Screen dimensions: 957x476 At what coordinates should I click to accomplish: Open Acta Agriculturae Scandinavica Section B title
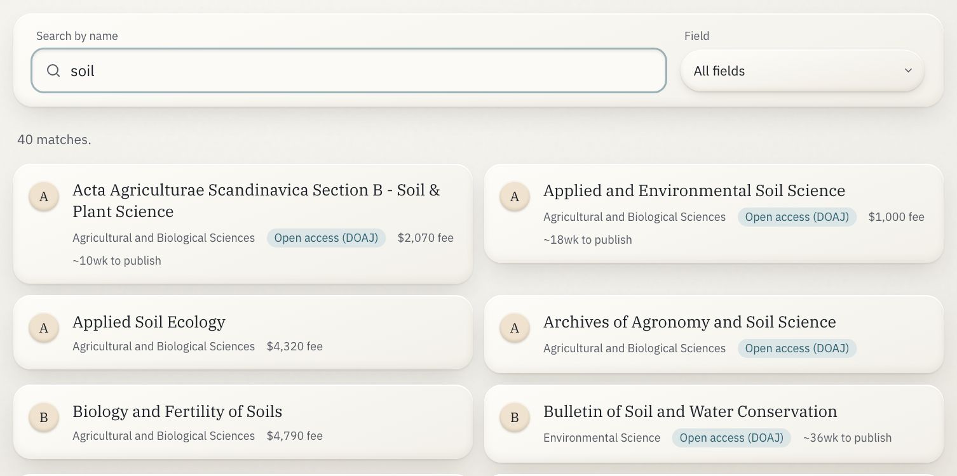(256, 201)
